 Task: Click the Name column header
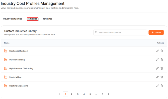(x=7, y=43)
